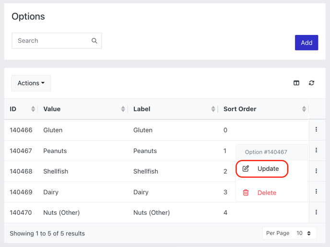
Task: Open kebab menu for Gluten row
Action: click(316, 129)
